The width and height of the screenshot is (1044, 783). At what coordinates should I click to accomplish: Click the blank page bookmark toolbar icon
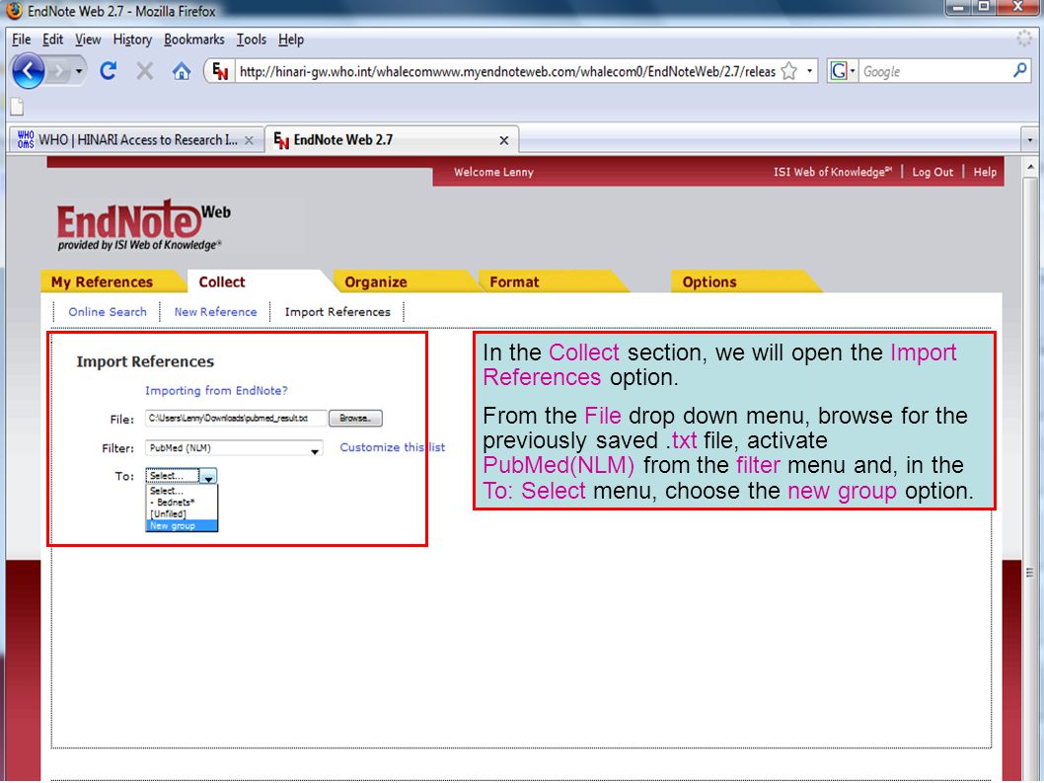click(x=18, y=106)
